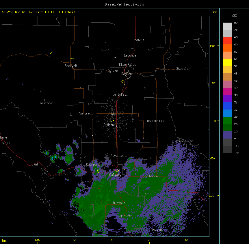
Task: Click the 0 tick label on bottom axis
Action: (x=112, y=240)
